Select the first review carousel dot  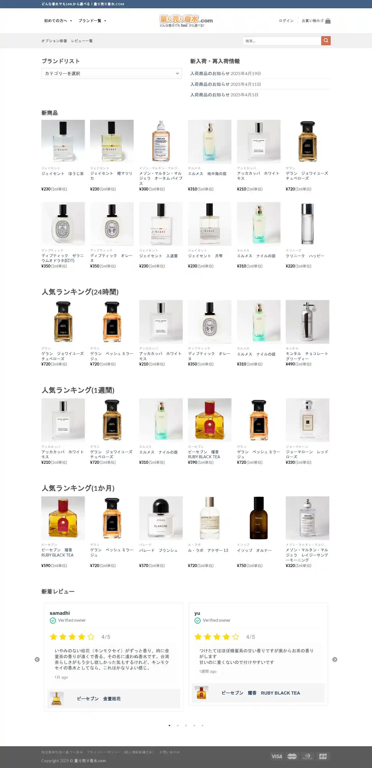(x=169, y=725)
